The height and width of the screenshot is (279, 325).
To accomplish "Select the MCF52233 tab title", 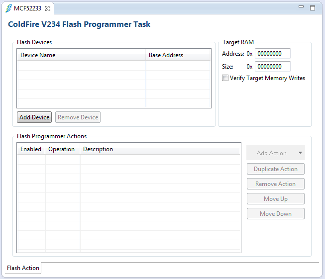I will (x=27, y=8).
